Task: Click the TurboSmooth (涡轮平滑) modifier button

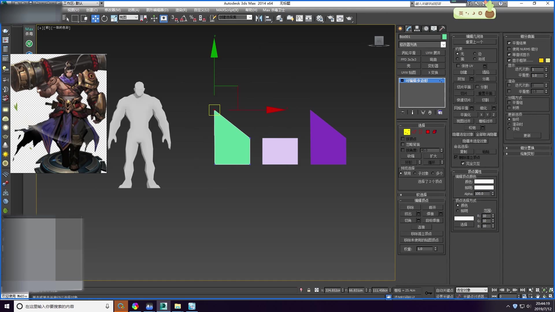Action: [408, 53]
